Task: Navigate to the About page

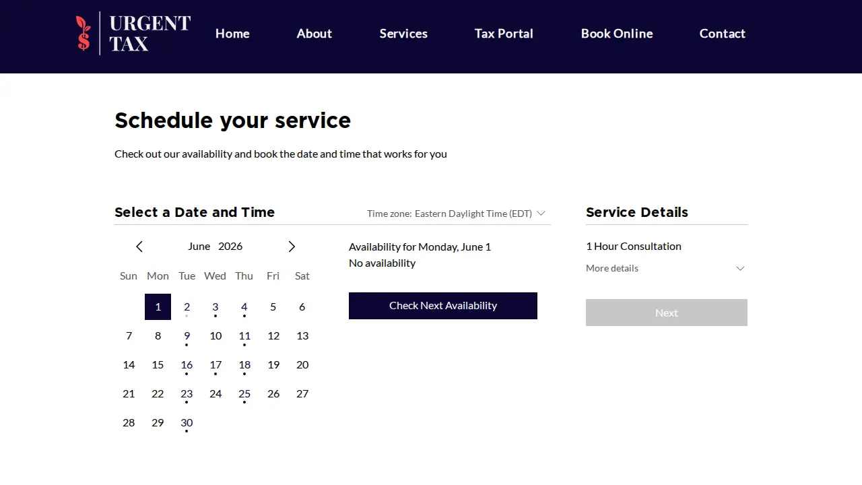Action: tap(314, 34)
